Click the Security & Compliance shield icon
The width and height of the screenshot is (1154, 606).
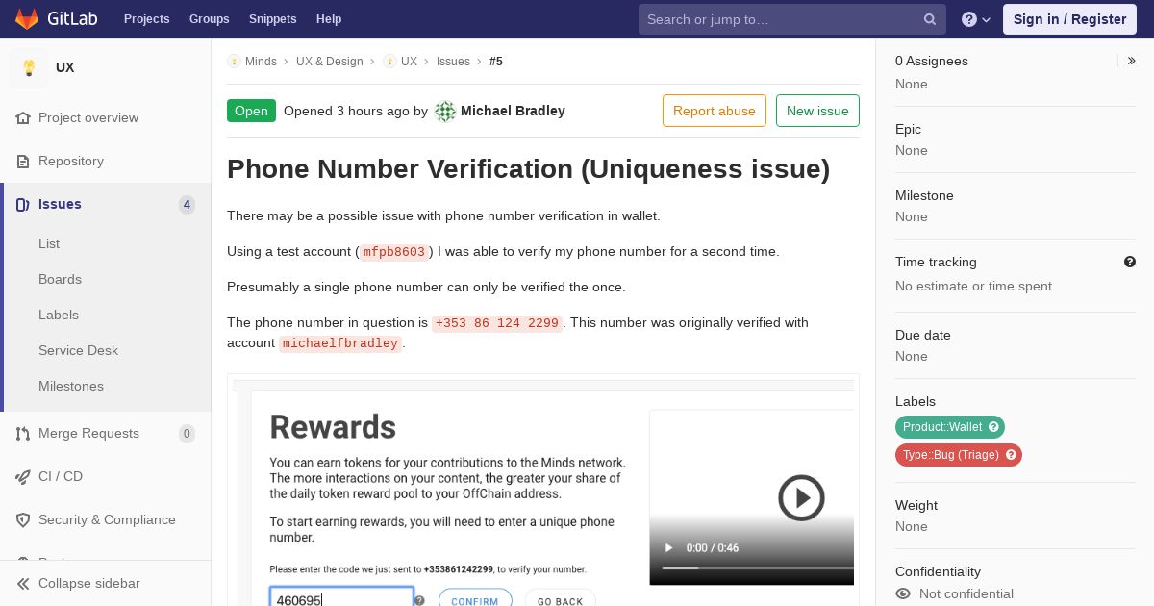(x=23, y=520)
